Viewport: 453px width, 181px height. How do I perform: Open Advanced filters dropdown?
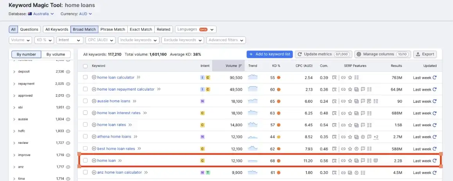click(226, 40)
